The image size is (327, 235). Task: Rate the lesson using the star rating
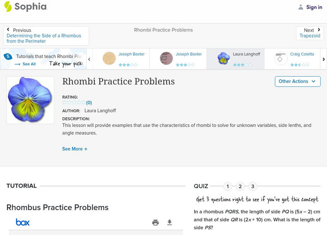pos(74,103)
